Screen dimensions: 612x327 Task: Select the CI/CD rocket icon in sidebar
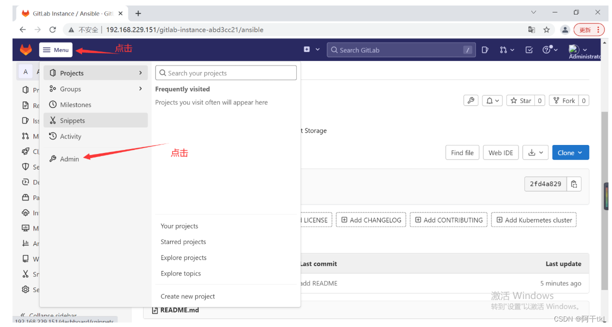[x=26, y=151]
